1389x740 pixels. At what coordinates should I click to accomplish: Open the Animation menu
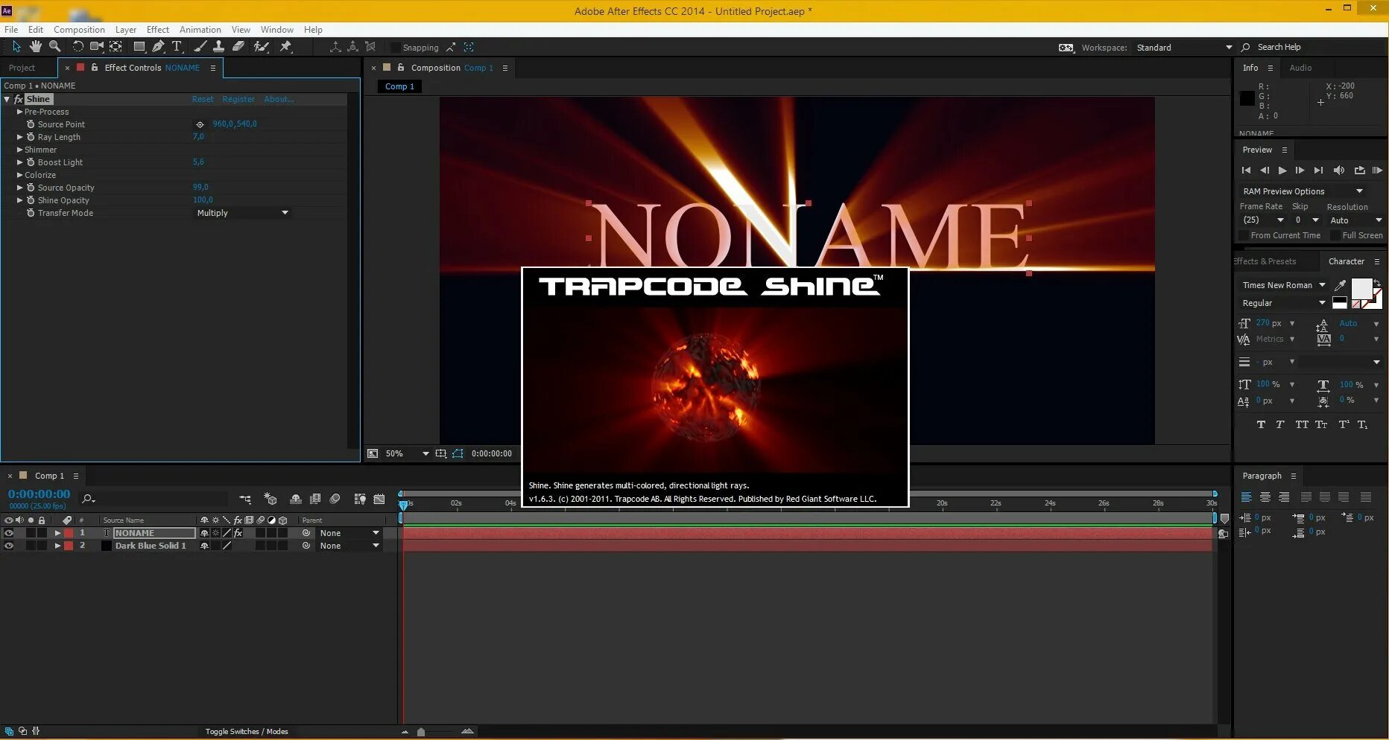(200, 30)
